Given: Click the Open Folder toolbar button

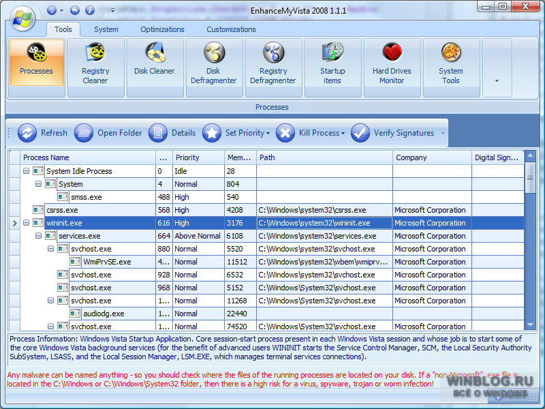Looking at the screenshot, I should click(x=108, y=133).
